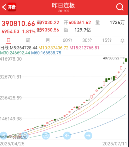
Task: Tap the M30:246692.44 moving average label
Action: [x=15, y=53]
